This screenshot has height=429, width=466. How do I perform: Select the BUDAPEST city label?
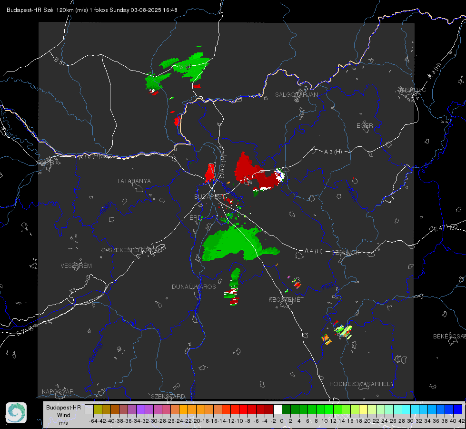point(209,196)
